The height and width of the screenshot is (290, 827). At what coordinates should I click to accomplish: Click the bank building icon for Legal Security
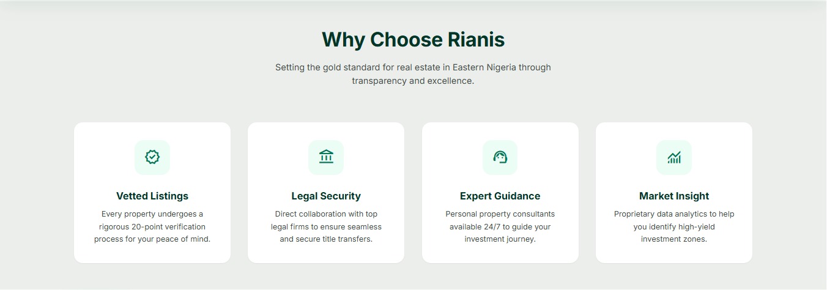click(326, 157)
